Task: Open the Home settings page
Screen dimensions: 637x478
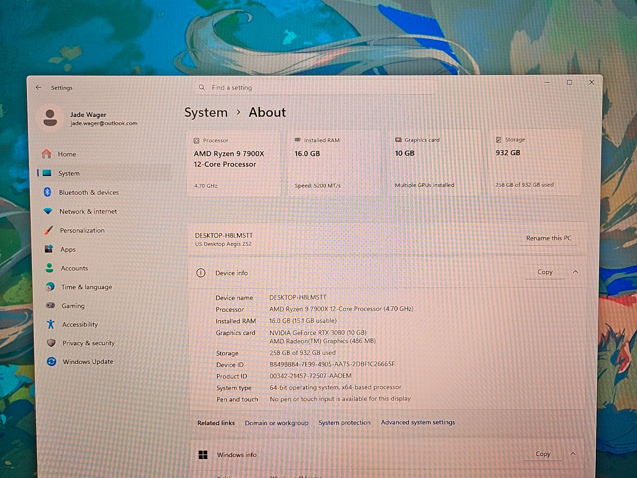Action: click(x=104, y=154)
